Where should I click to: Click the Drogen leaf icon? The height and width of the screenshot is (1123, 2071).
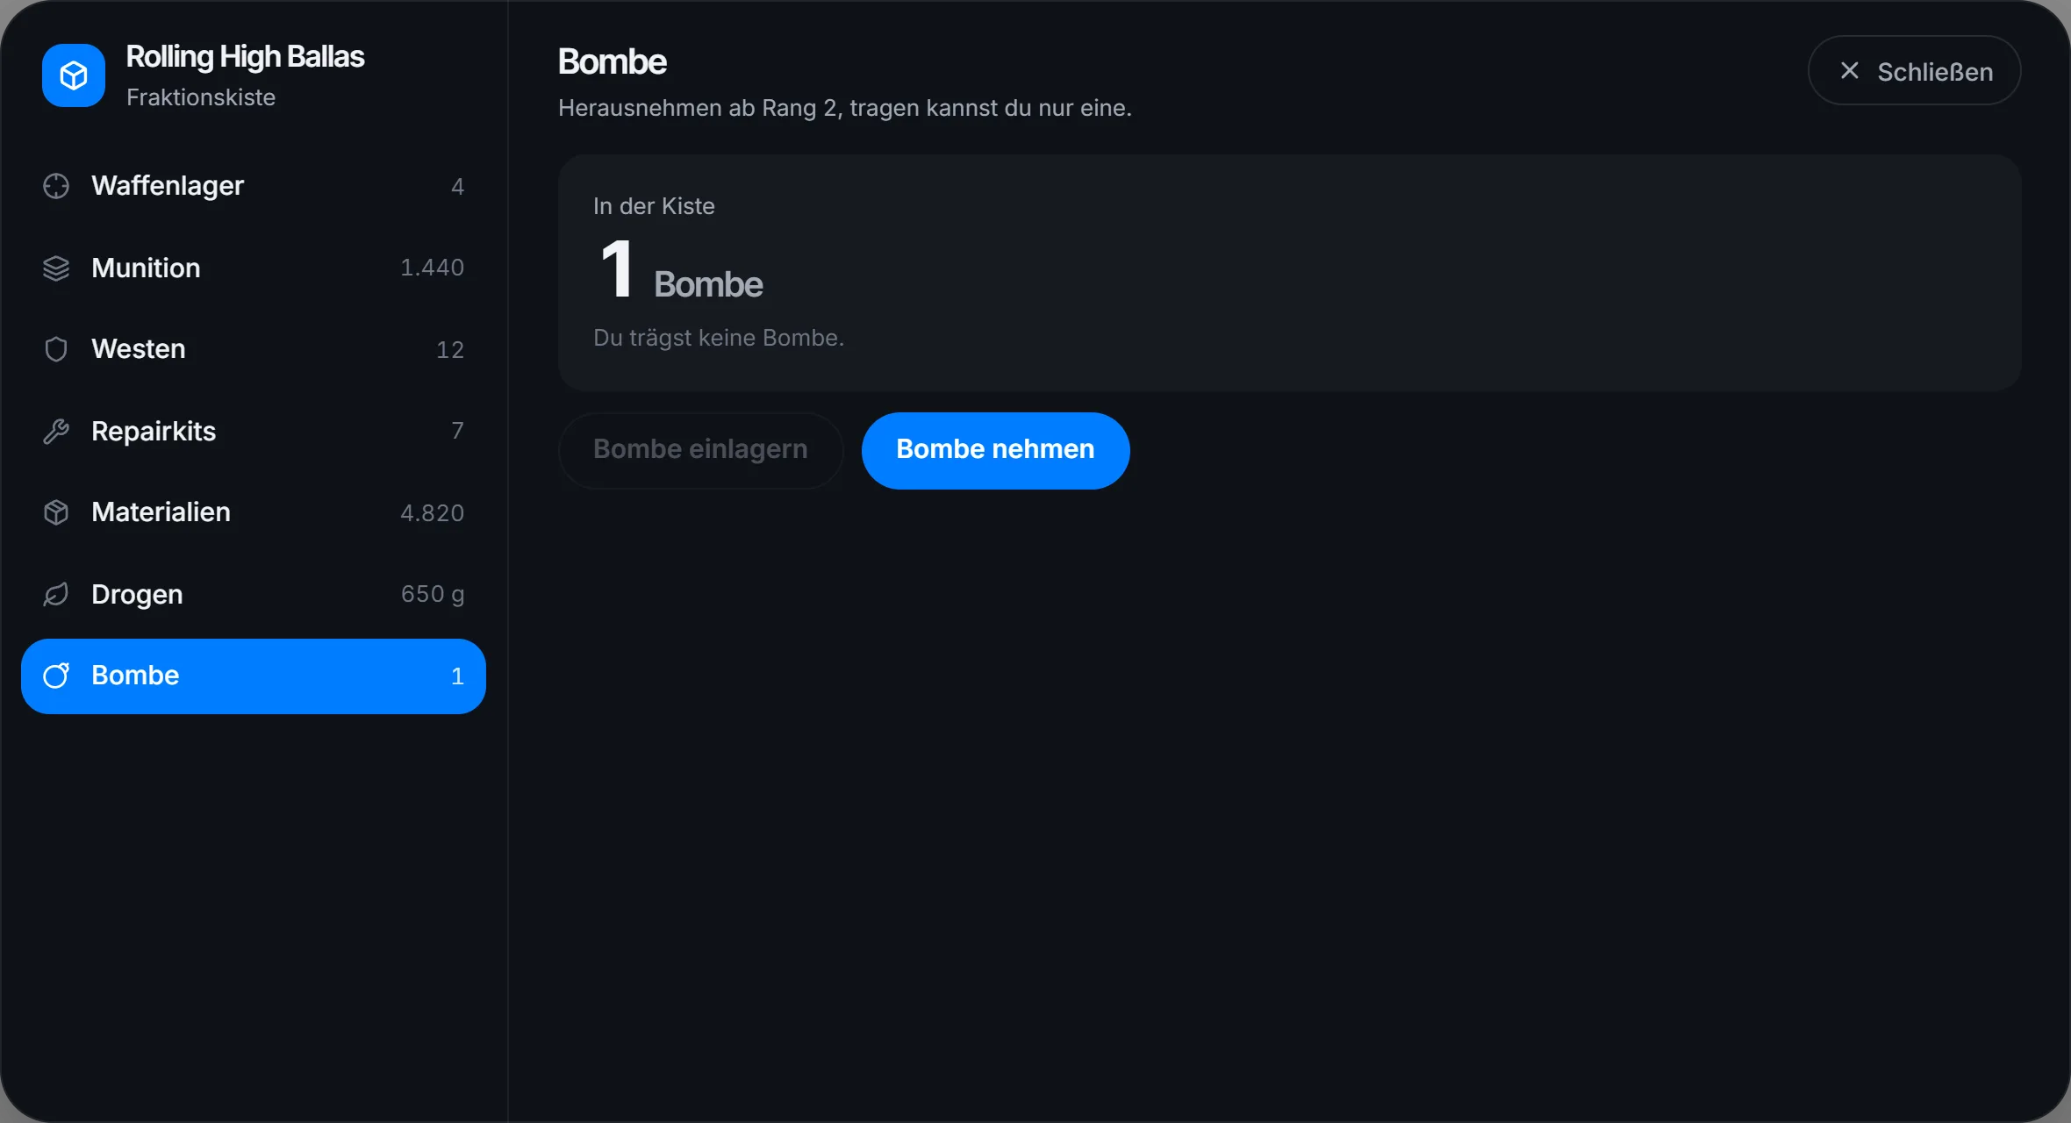click(56, 594)
